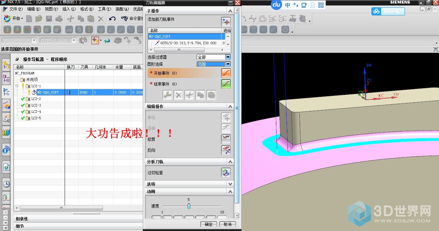Click the new file icon in toolbar
The height and width of the screenshot is (231, 439).
click(x=29, y=19)
